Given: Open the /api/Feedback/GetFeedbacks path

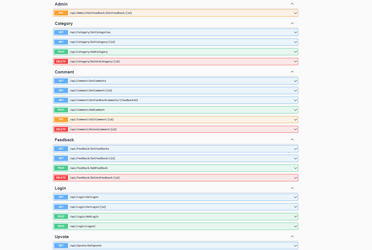Looking at the screenshot, I should pos(89,149).
